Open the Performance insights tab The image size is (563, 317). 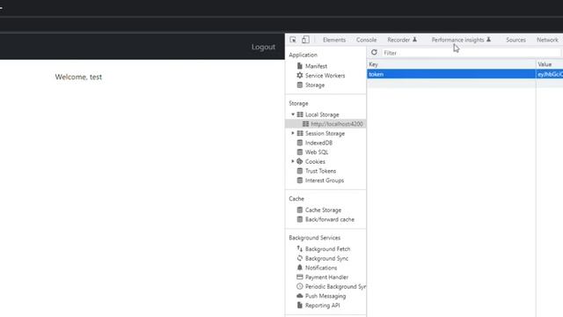click(461, 40)
